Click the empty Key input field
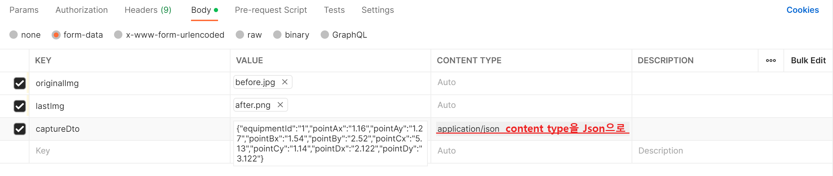Viewport: 833px width, 176px height. tap(128, 151)
